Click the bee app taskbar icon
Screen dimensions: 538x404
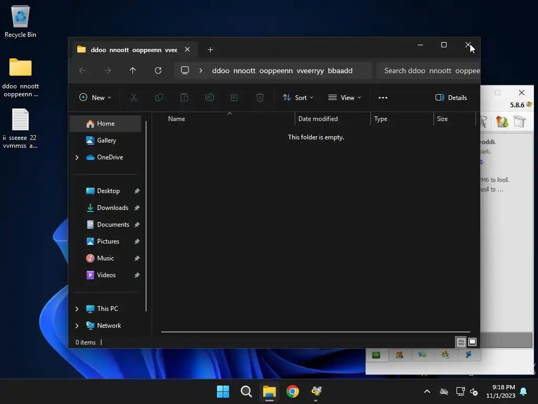(x=316, y=391)
